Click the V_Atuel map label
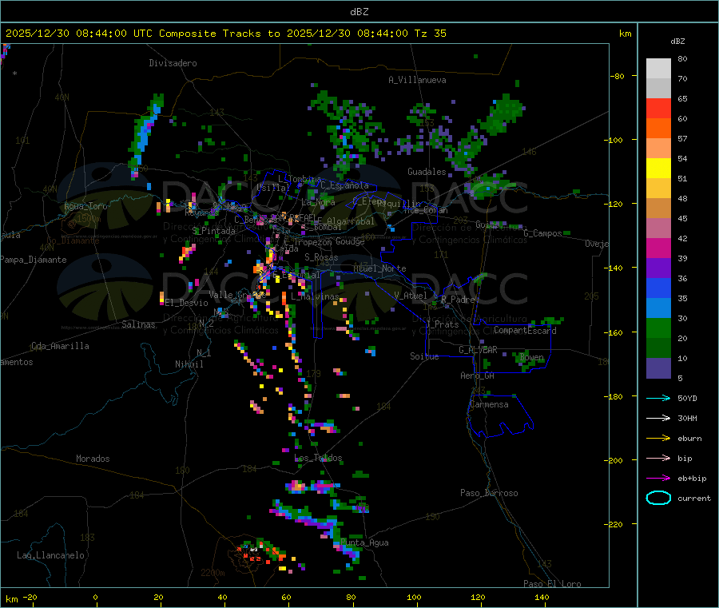 (411, 296)
